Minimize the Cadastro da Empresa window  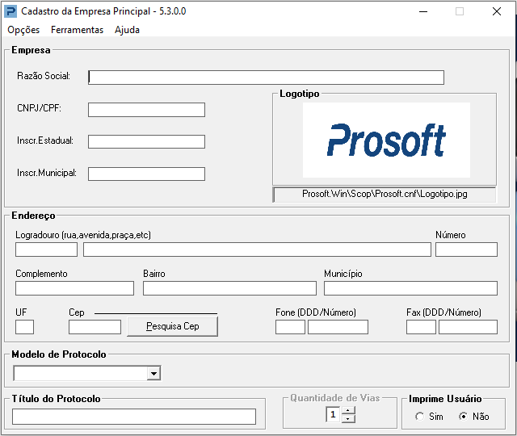(x=423, y=11)
